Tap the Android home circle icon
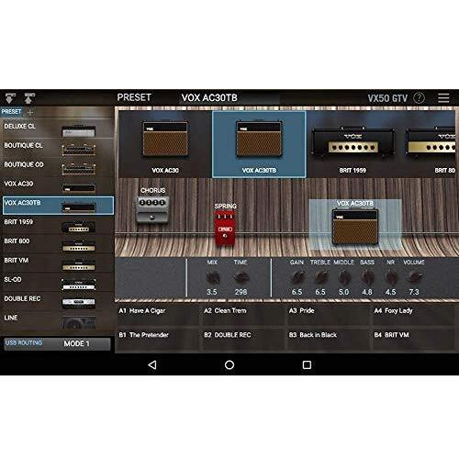This screenshot has height=459, width=459. (x=229, y=364)
